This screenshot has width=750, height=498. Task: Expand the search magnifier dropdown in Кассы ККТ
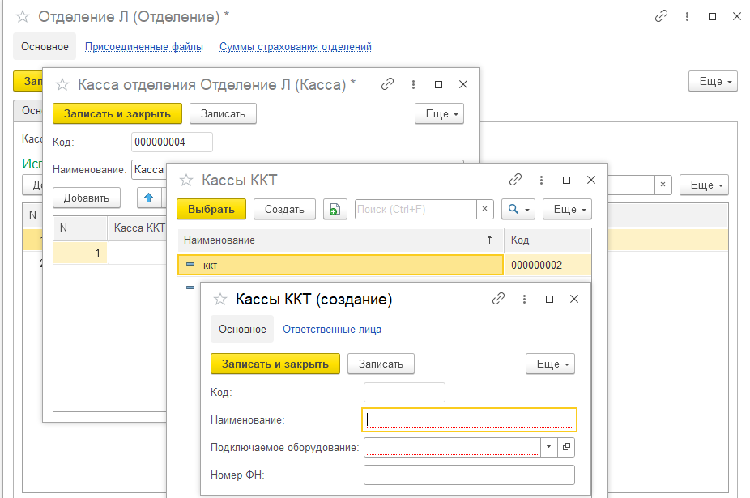518,209
